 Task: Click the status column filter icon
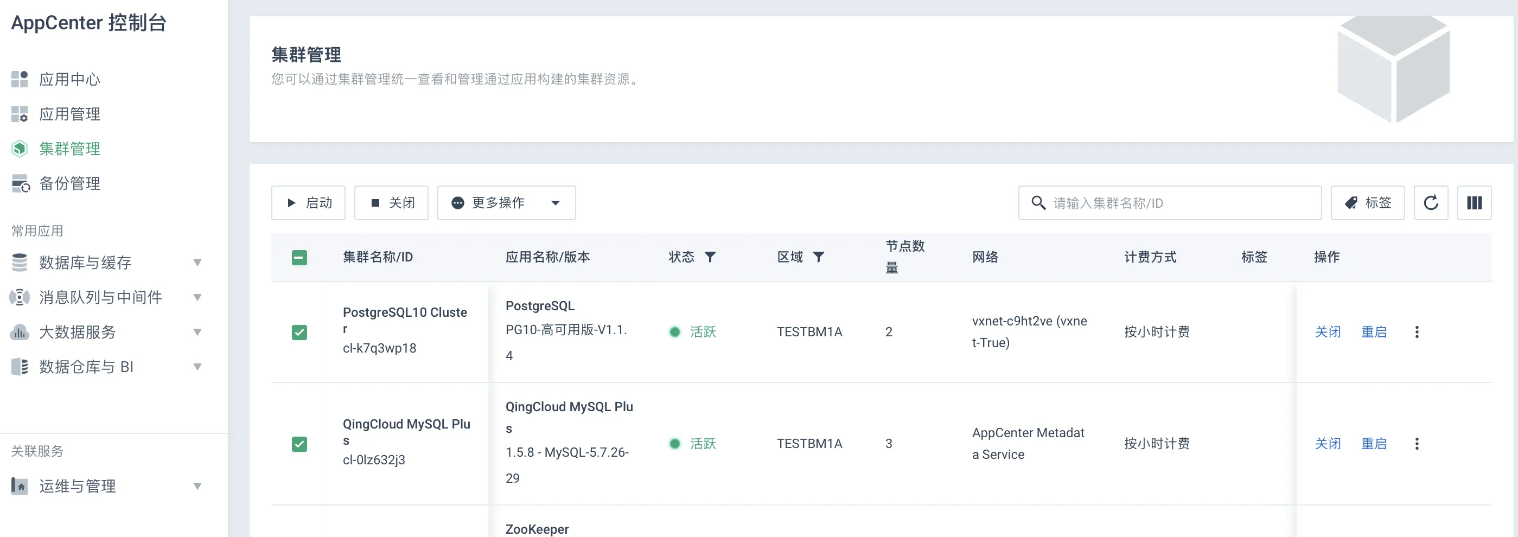(x=710, y=257)
